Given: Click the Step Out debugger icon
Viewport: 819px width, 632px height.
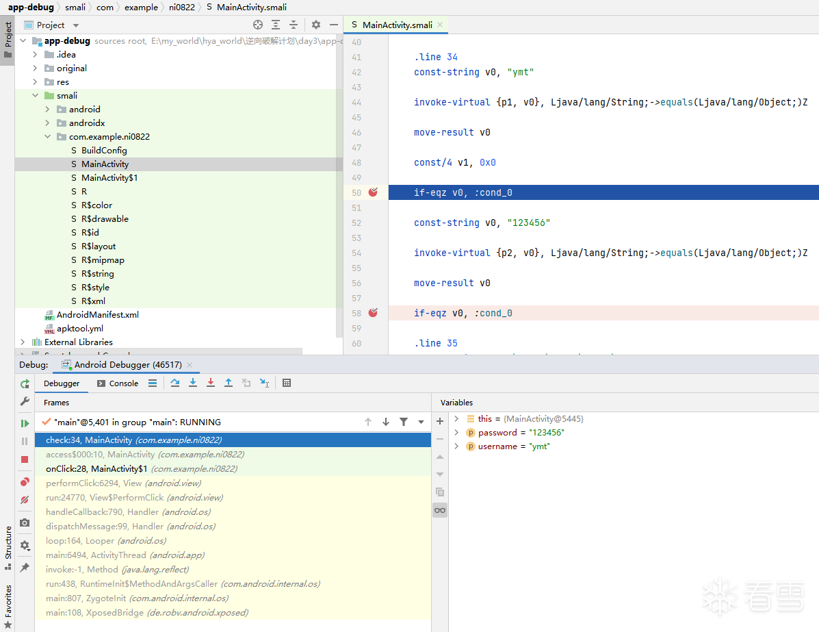Looking at the screenshot, I should point(229,383).
